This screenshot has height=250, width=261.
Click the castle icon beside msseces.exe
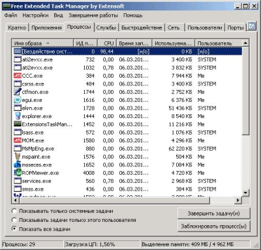[x=18, y=164]
